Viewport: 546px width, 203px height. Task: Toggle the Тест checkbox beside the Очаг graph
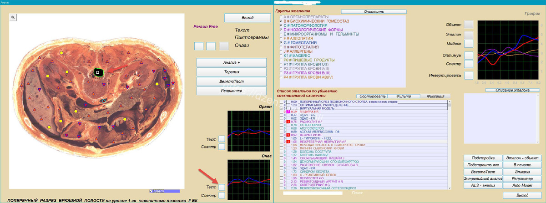(222, 187)
